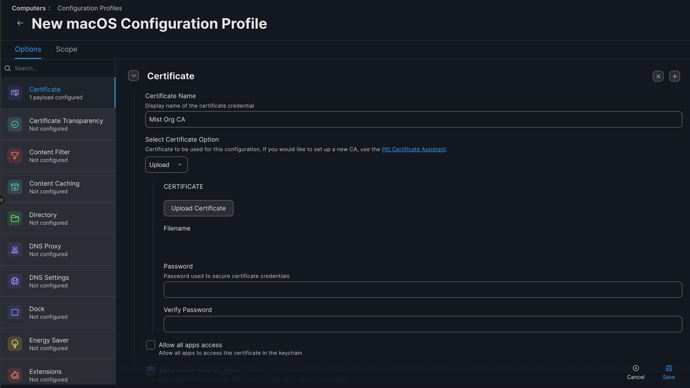Open the Upload certificate option dropdown

pyautogui.click(x=166, y=164)
